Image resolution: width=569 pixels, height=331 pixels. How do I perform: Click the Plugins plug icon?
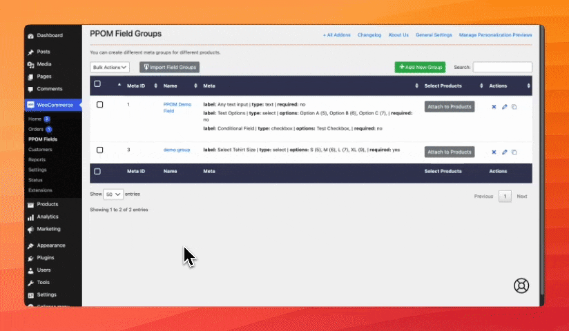[x=30, y=258]
